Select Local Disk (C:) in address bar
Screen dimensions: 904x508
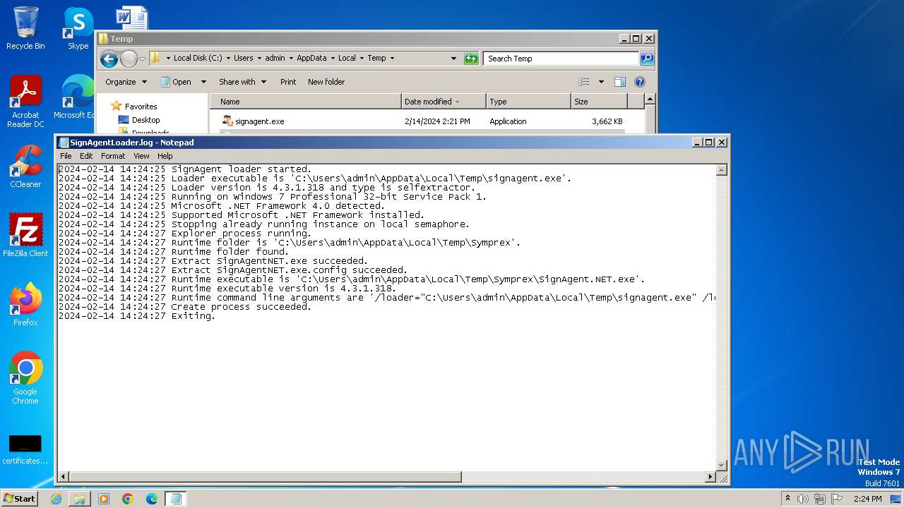pyautogui.click(x=198, y=59)
